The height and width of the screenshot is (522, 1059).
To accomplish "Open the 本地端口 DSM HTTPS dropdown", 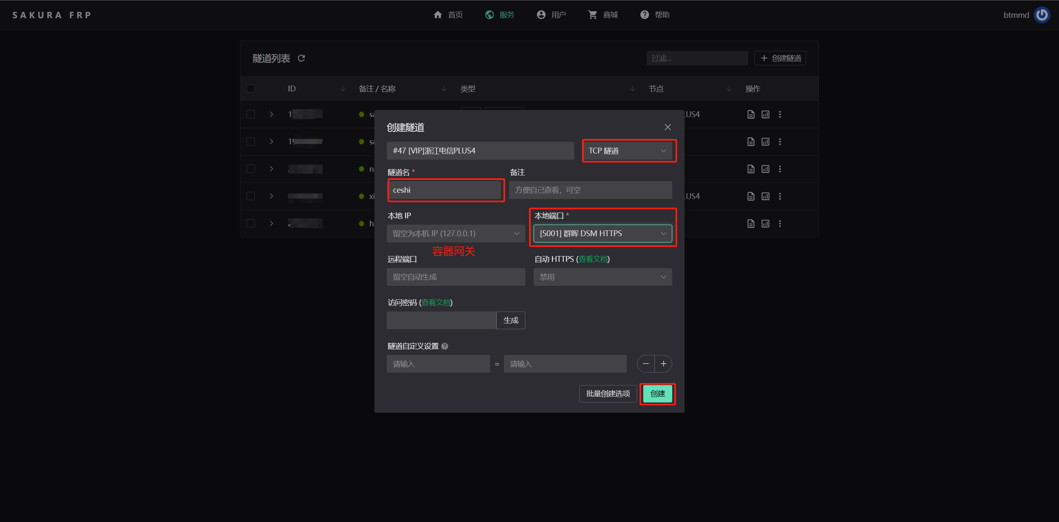I will [x=603, y=233].
